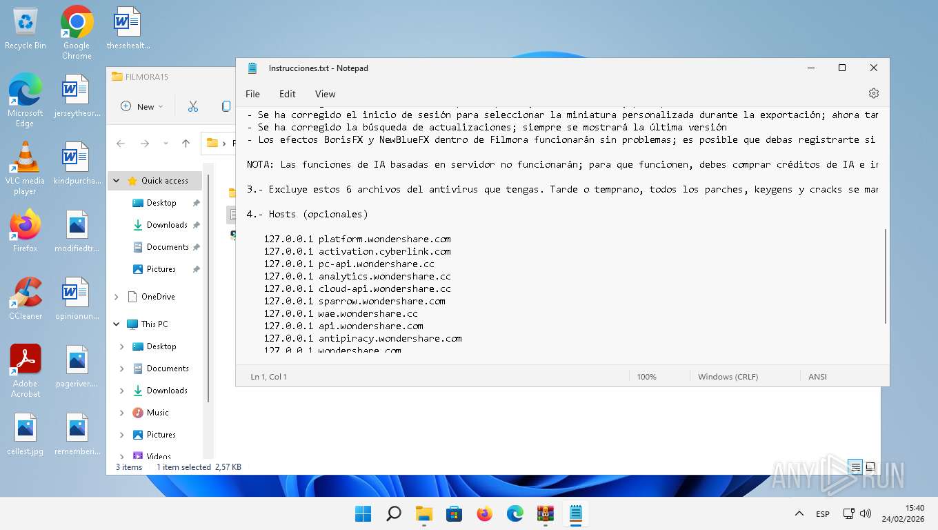938x530 pixels.
Task: Go forward in File Explorer
Action: click(x=144, y=144)
